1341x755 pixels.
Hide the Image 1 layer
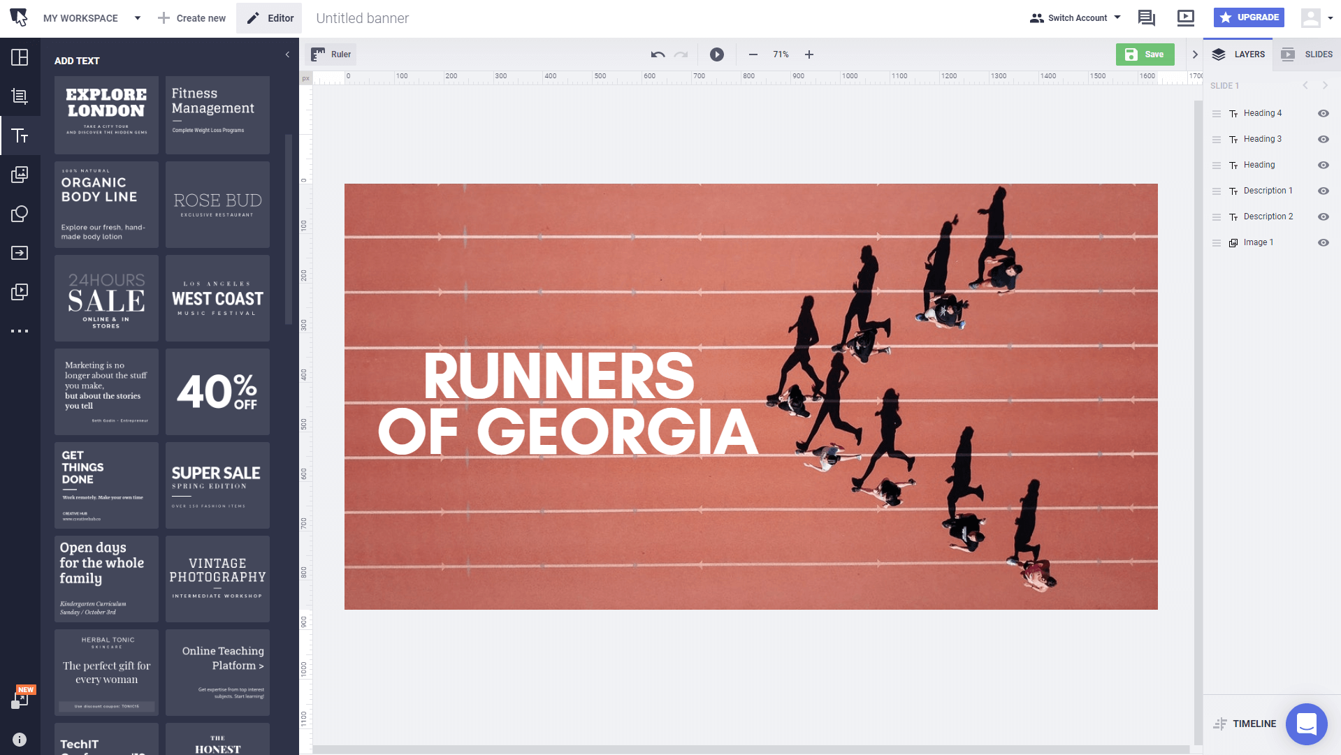pos(1324,243)
